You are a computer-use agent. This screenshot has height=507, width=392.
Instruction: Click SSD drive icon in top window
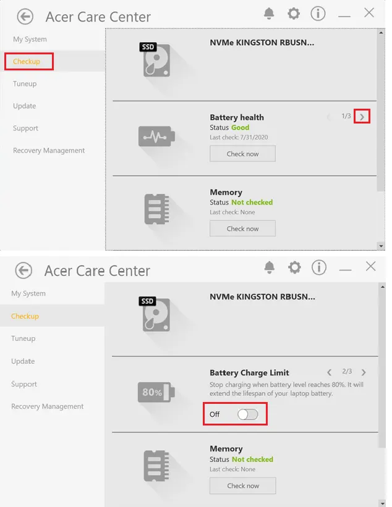pos(156,59)
